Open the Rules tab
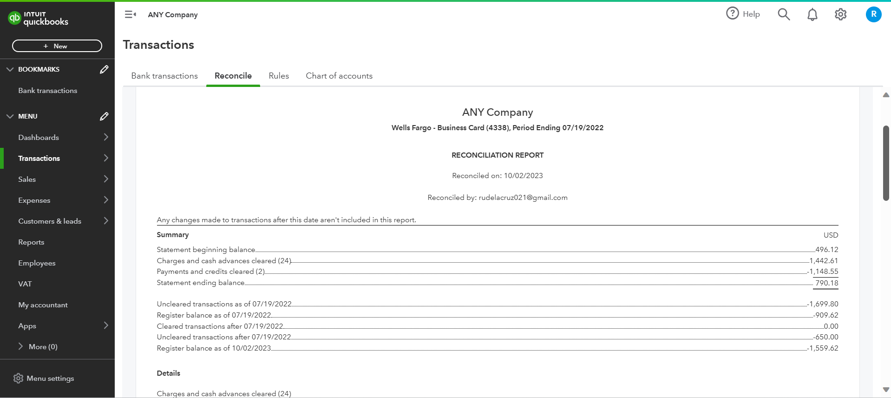Viewport: 891px width, 398px height. coord(279,76)
